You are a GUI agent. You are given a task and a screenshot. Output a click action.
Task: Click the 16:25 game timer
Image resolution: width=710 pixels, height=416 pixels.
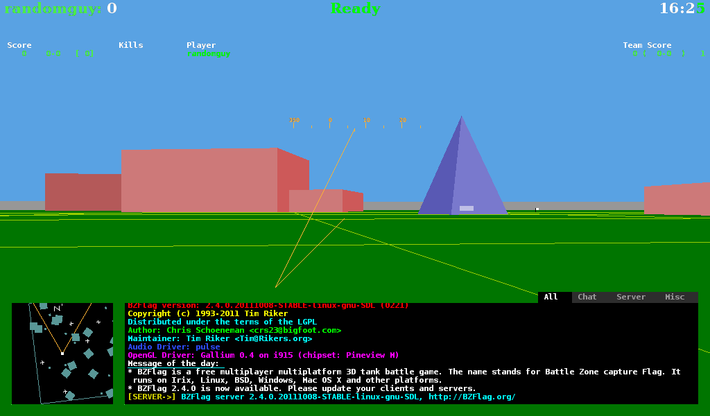[x=681, y=9]
